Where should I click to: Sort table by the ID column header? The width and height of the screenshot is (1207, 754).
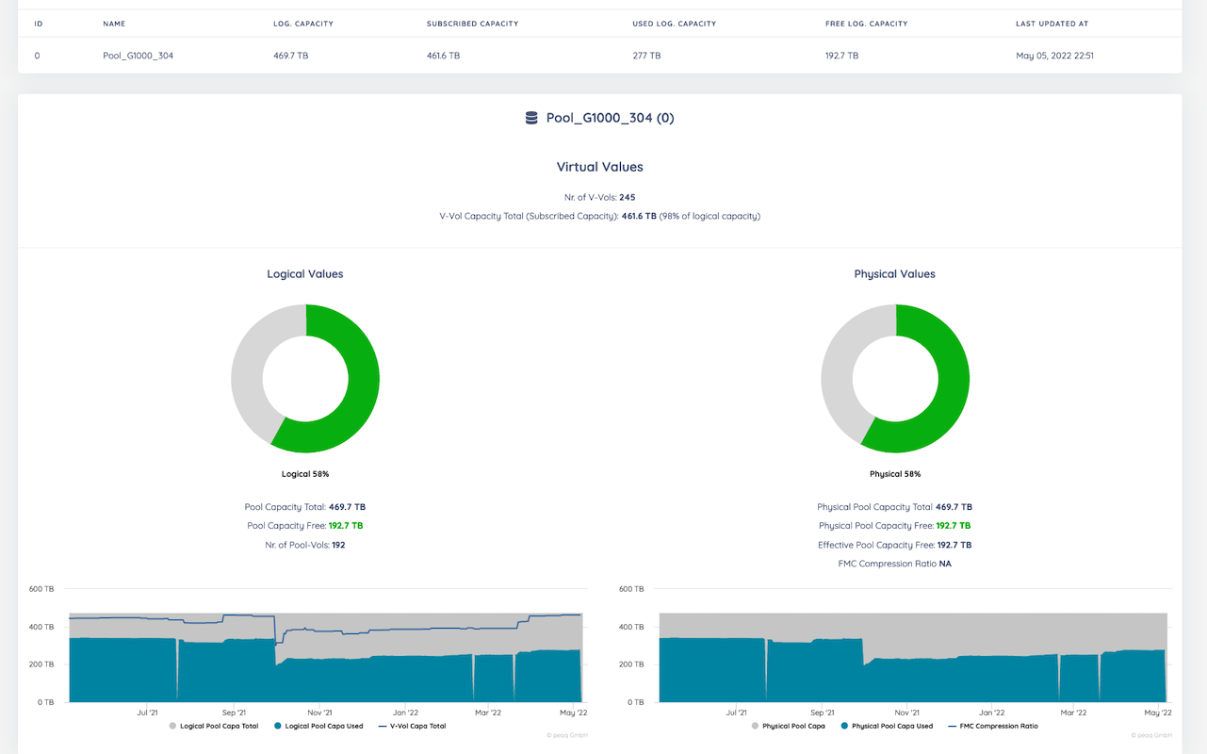(x=38, y=24)
